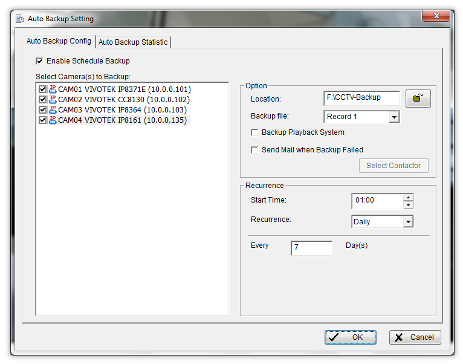Viewport: 463px width, 364px height.
Task: Select the Auto Backup Config tab
Action: [x=59, y=41]
